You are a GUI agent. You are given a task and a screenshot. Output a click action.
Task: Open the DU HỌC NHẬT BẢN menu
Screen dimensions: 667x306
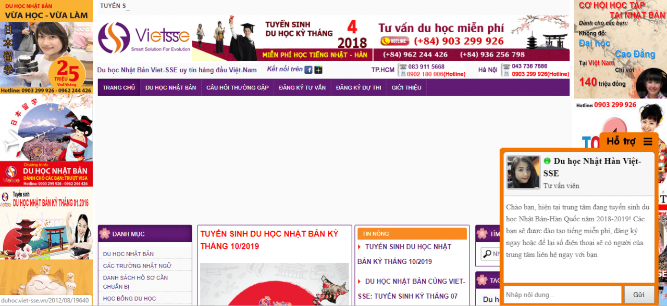point(171,88)
